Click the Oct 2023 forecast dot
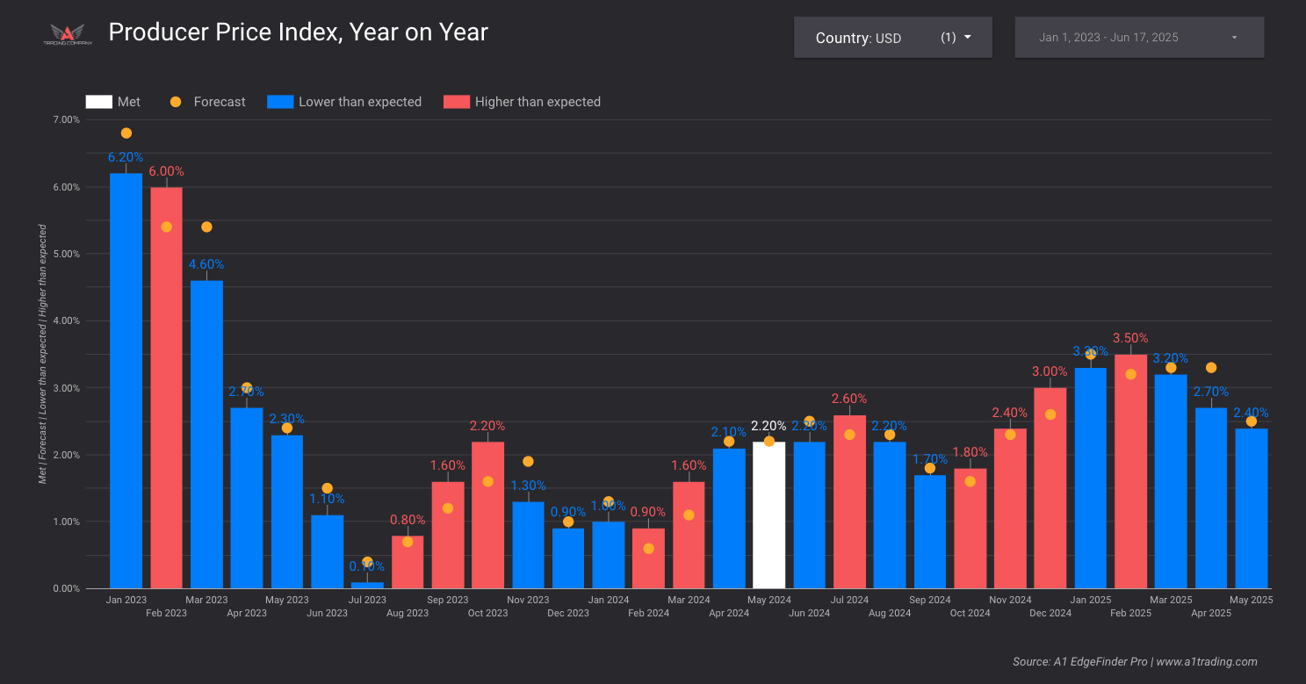1306x684 pixels. tap(488, 482)
